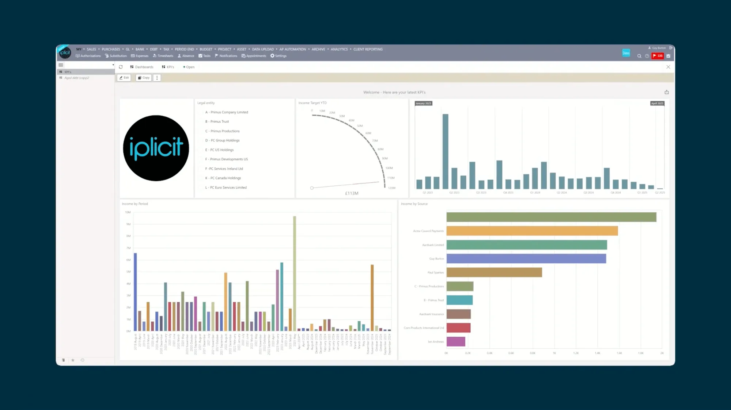Tick the D - PC Group Holdings checkbox
The height and width of the screenshot is (410, 731).
pos(201,140)
